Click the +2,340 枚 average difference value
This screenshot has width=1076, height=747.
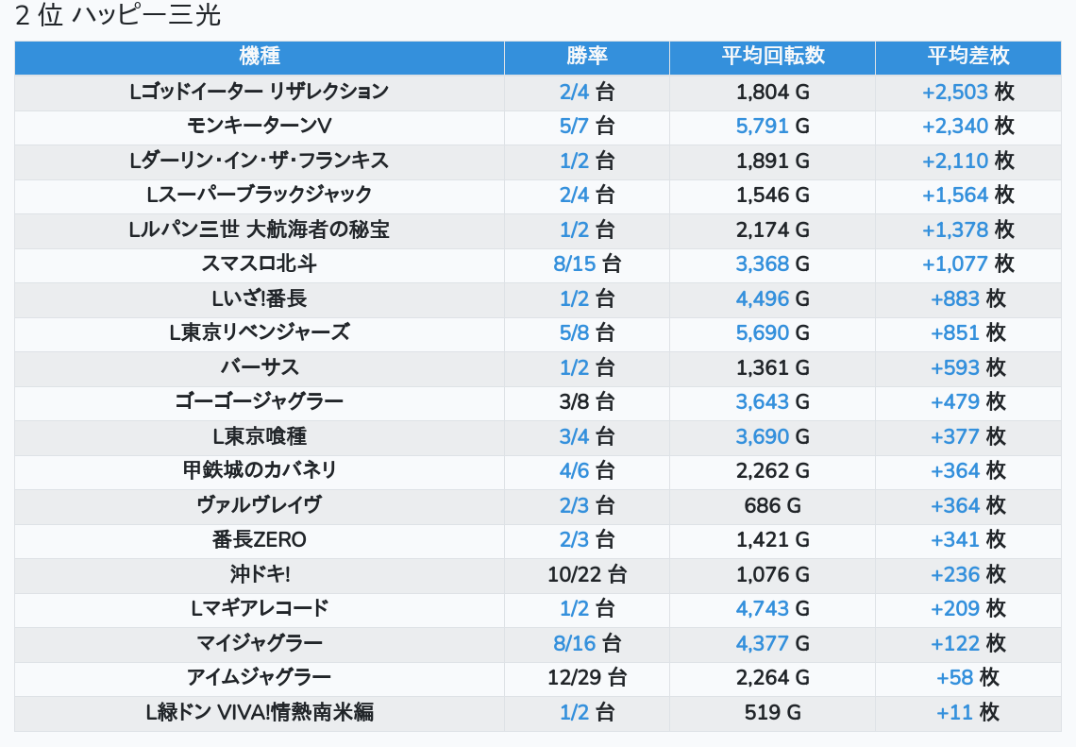click(968, 126)
